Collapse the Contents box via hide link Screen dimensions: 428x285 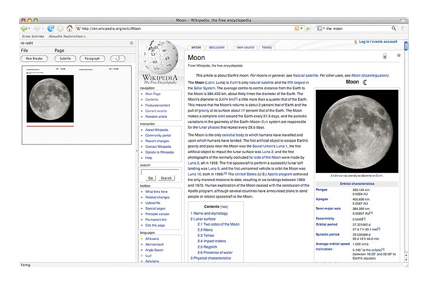(x=224, y=207)
